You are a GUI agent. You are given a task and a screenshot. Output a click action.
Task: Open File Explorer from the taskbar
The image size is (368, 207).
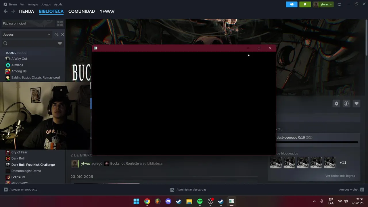tap(189, 201)
